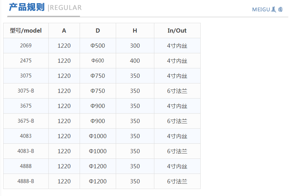
Task: Click the MEIGU brand logo
Action: pos(267,9)
